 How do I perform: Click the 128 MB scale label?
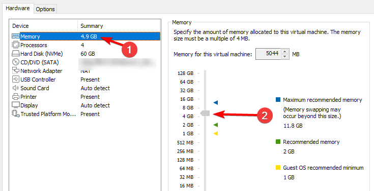coord(185,160)
